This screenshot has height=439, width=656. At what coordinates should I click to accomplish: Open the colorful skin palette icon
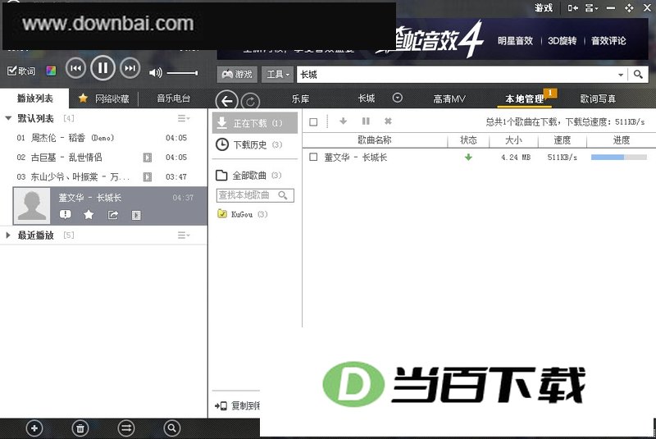tap(51, 71)
